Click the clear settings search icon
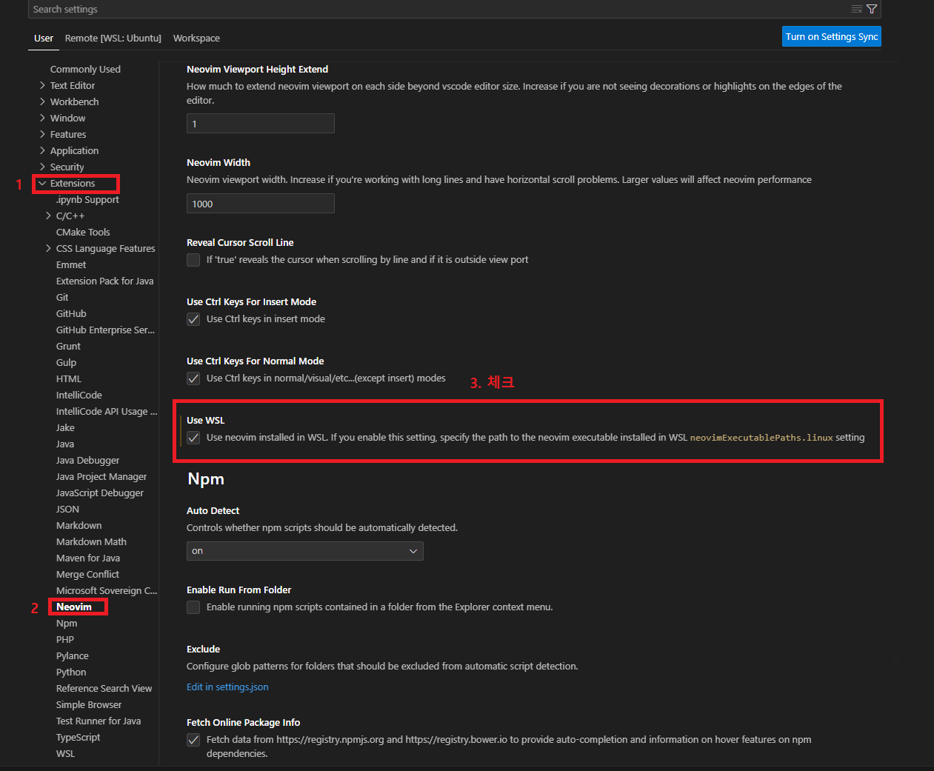The width and height of the screenshot is (934, 771). pyautogui.click(x=857, y=9)
